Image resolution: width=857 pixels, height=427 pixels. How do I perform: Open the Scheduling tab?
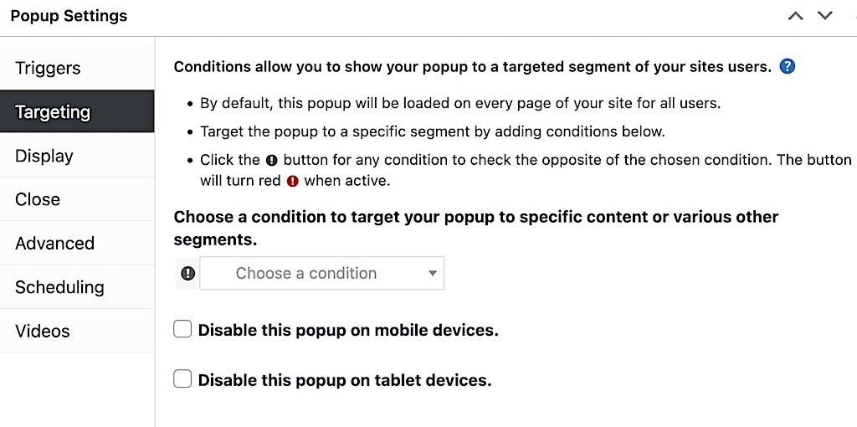(77, 287)
